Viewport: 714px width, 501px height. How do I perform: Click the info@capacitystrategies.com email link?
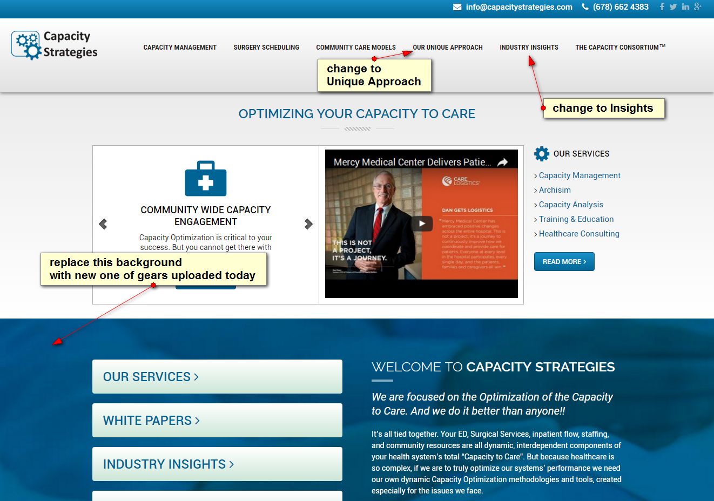click(x=519, y=7)
